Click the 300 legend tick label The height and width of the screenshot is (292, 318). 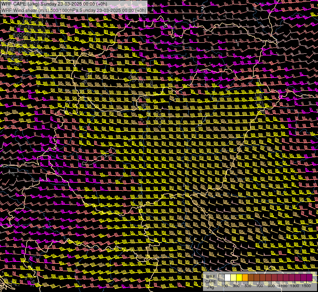point(236,286)
